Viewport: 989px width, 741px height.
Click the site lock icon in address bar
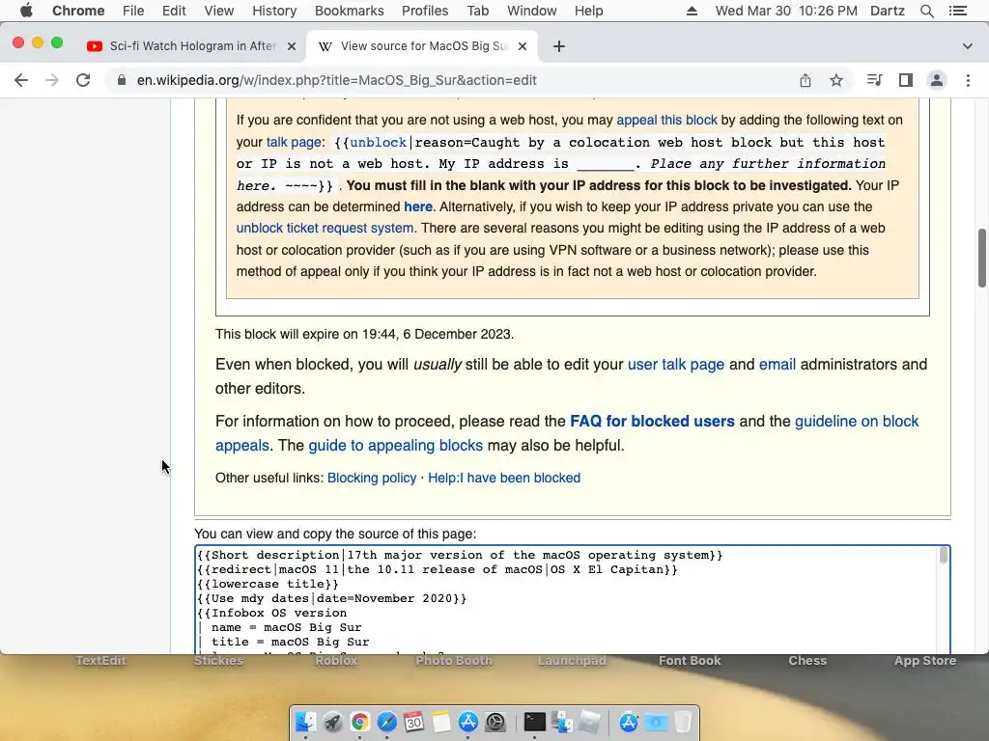(x=121, y=80)
